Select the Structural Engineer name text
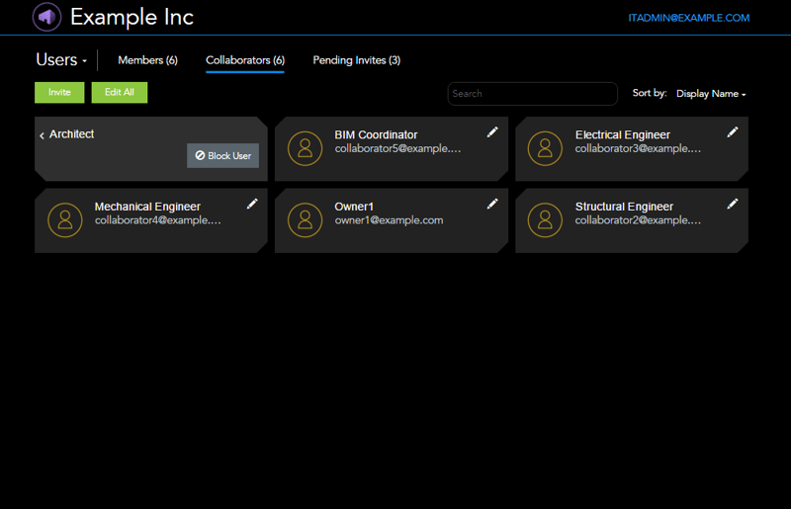Screen dimensions: 791x509 tap(624, 207)
